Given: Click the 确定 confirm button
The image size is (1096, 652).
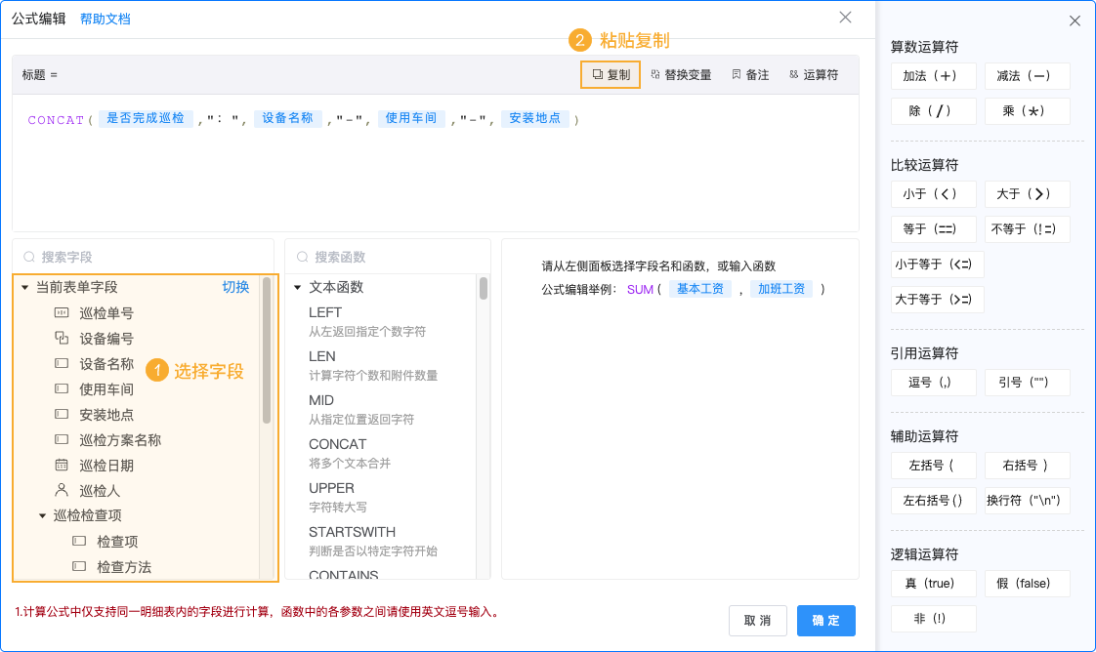Looking at the screenshot, I should (x=825, y=620).
